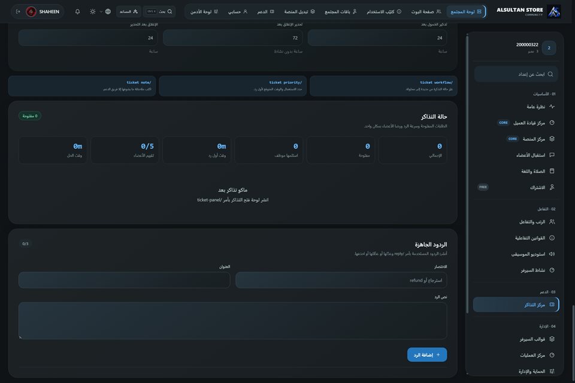This screenshot has width=575, height=383.
Task: Click the FREE badge beside الاشتراك
Action: 483,187
